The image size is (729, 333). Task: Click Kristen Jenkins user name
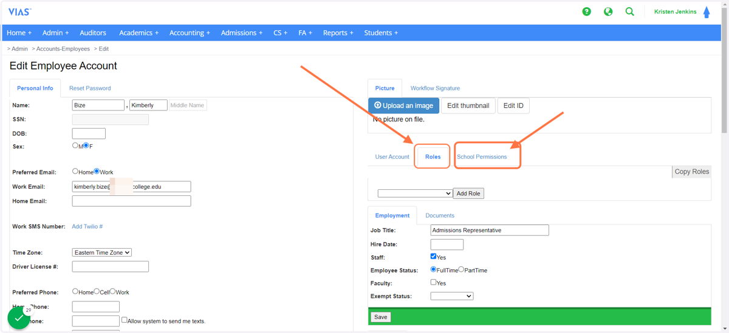point(676,12)
